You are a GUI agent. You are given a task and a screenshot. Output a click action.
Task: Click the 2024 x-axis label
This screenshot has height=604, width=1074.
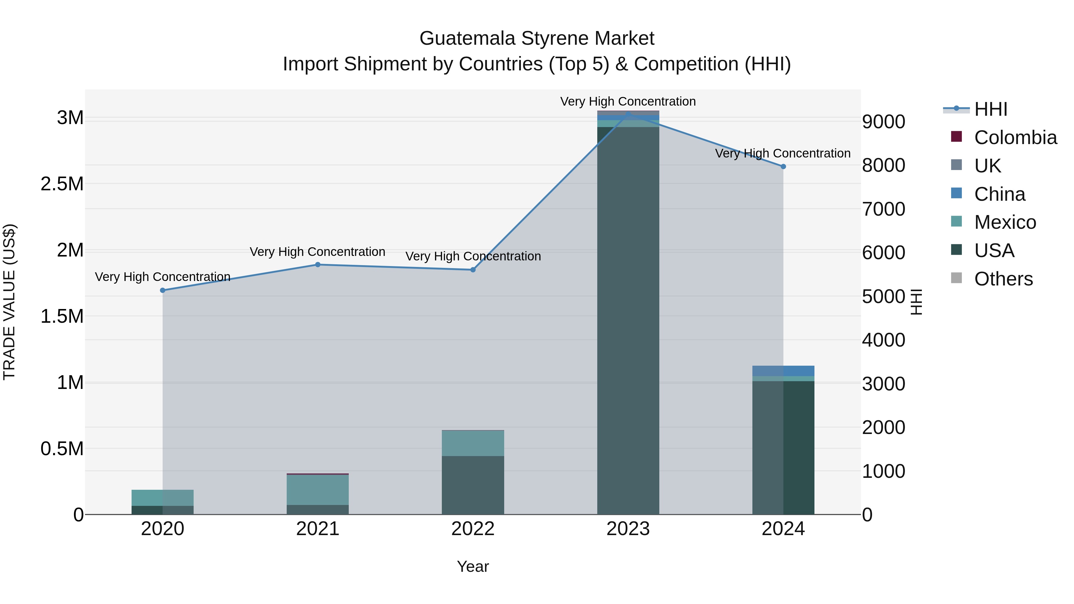point(783,529)
